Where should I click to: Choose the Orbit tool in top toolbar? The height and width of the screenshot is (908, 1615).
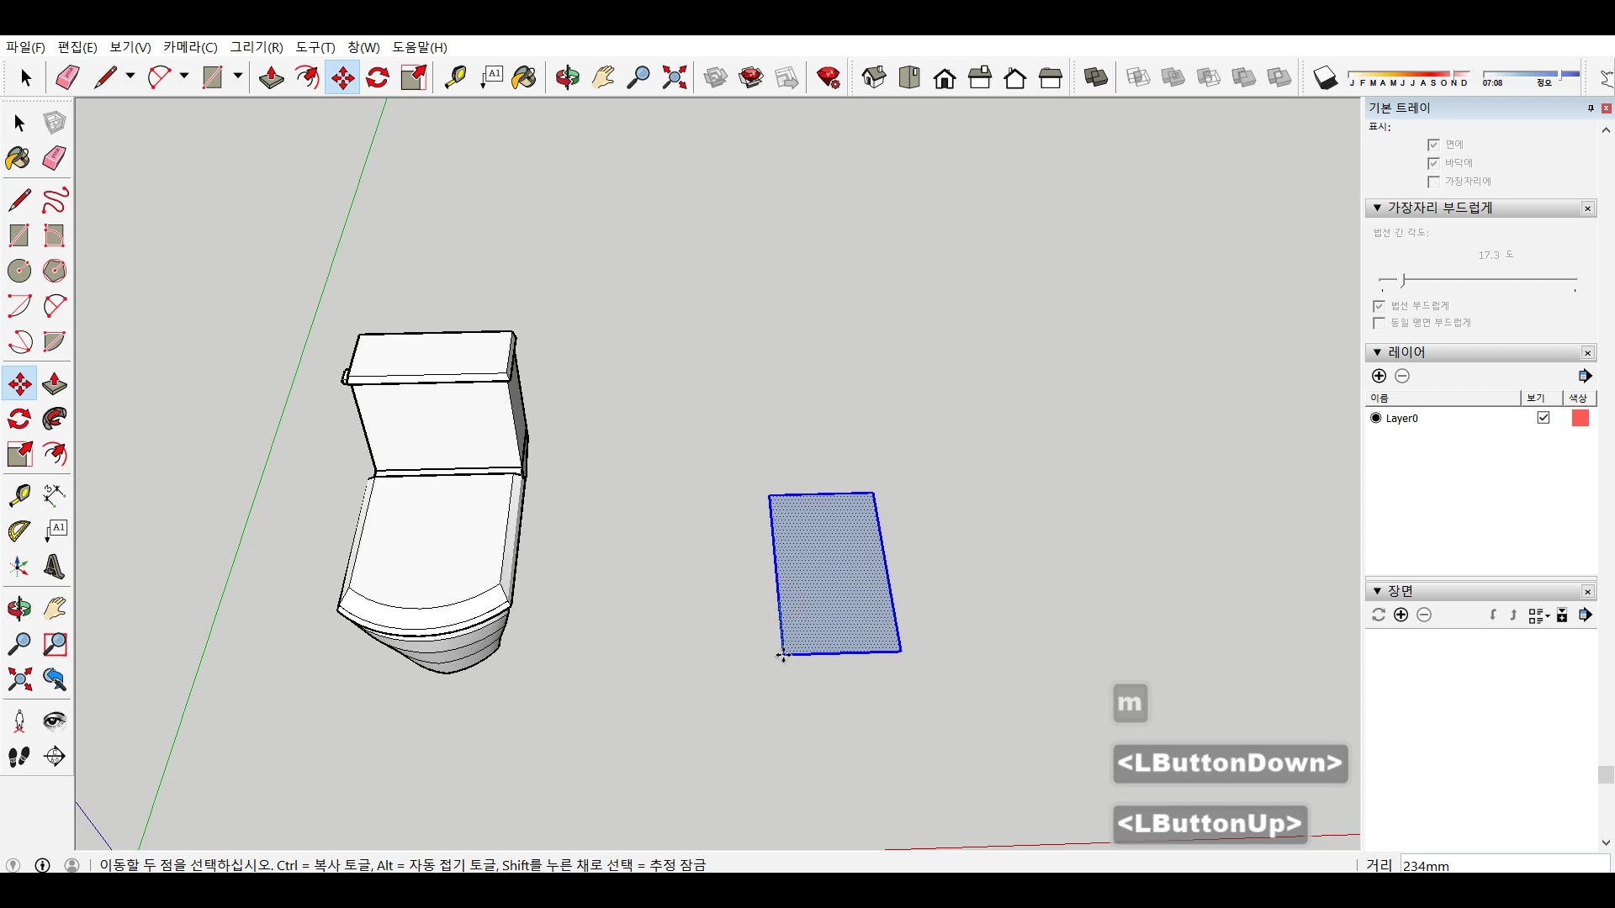(568, 78)
